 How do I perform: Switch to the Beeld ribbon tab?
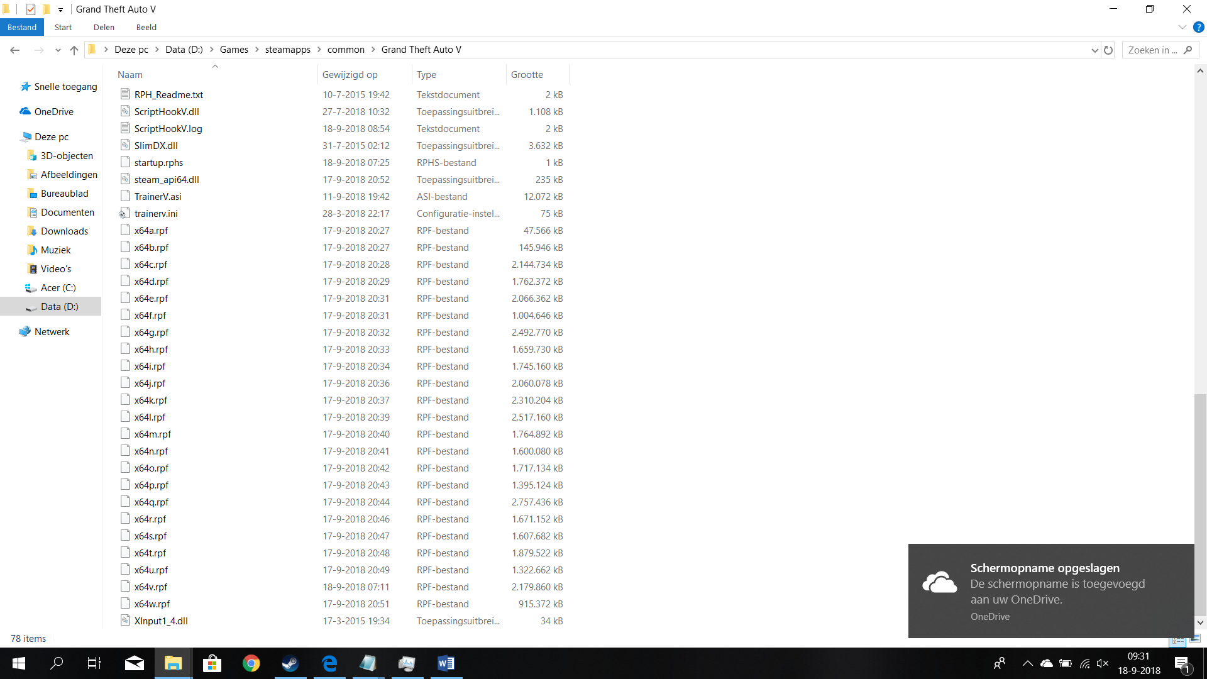(146, 27)
